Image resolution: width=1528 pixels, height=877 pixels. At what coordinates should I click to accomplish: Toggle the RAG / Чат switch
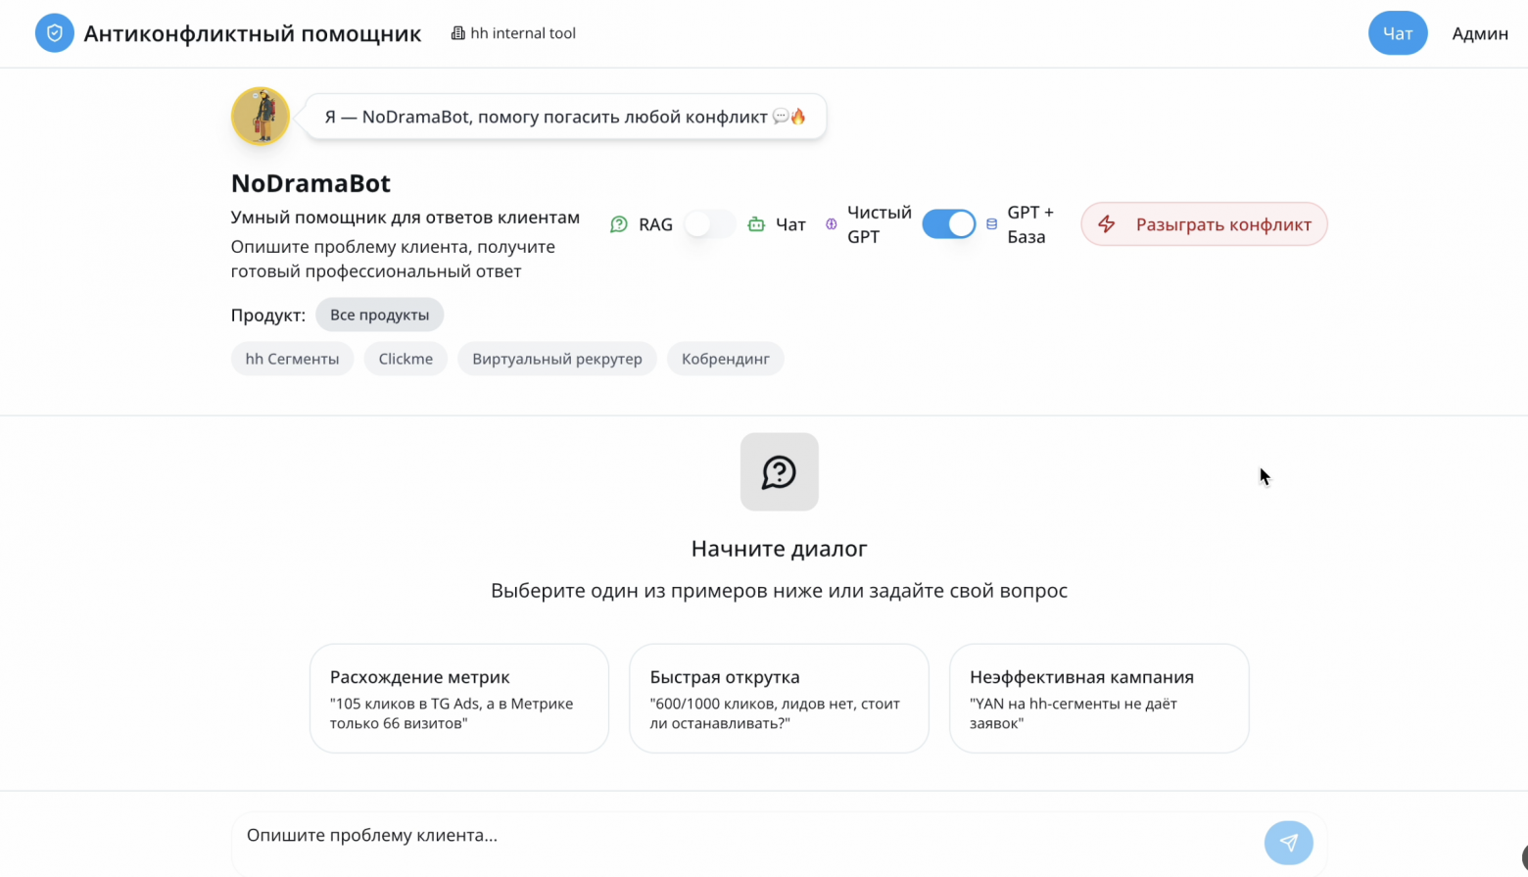(x=709, y=224)
